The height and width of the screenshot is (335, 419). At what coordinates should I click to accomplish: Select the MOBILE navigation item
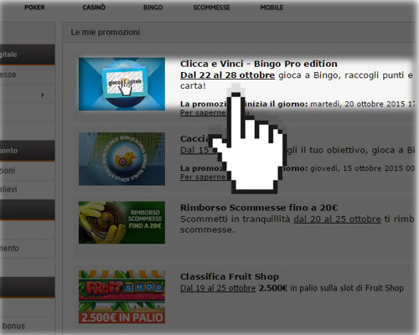click(272, 8)
